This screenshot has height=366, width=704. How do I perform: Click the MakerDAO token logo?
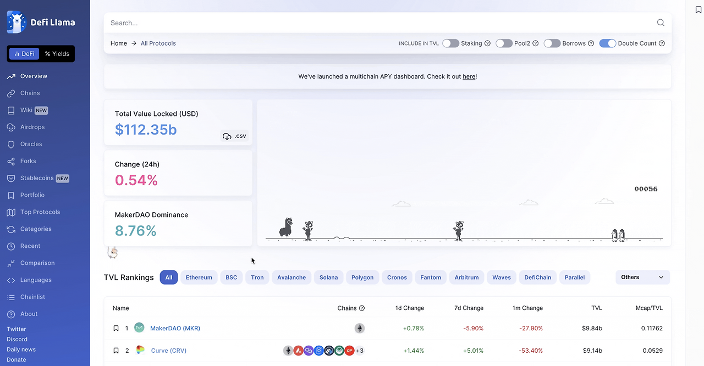[x=139, y=328]
